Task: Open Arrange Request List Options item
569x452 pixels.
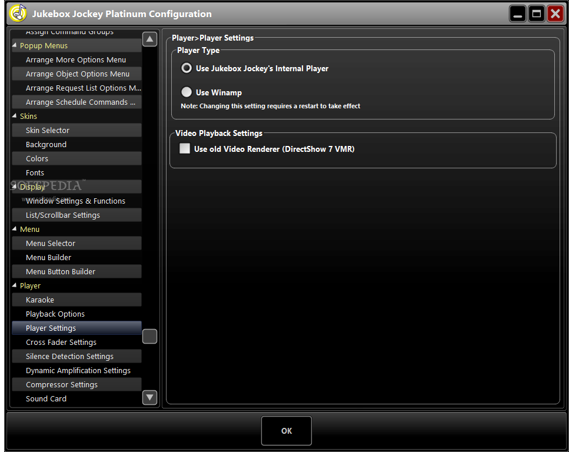Action: click(76, 88)
